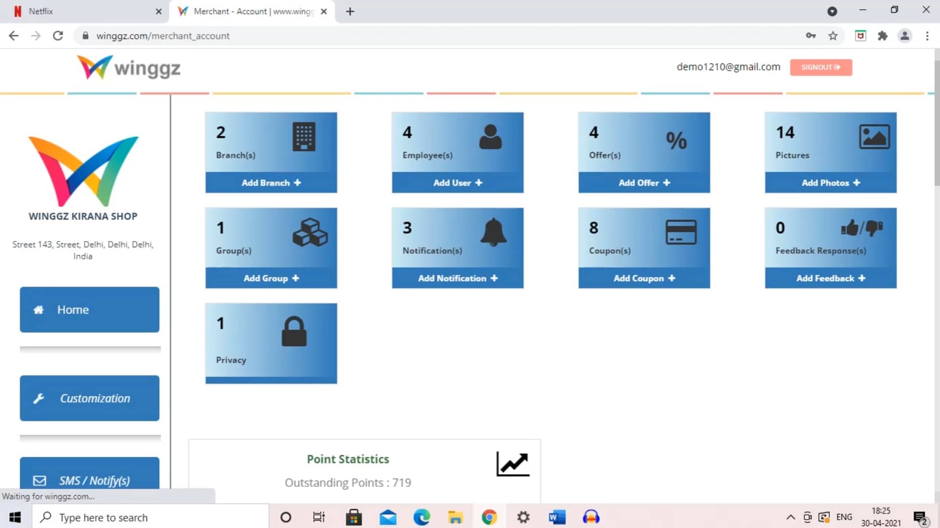
Task: Click the Winggz Kirana Shop logo image
Action: pyautogui.click(x=83, y=171)
